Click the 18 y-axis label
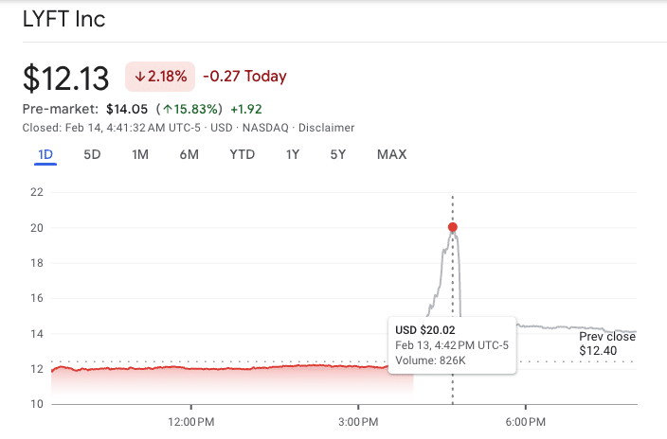The width and height of the screenshot is (667, 439). coord(37,263)
